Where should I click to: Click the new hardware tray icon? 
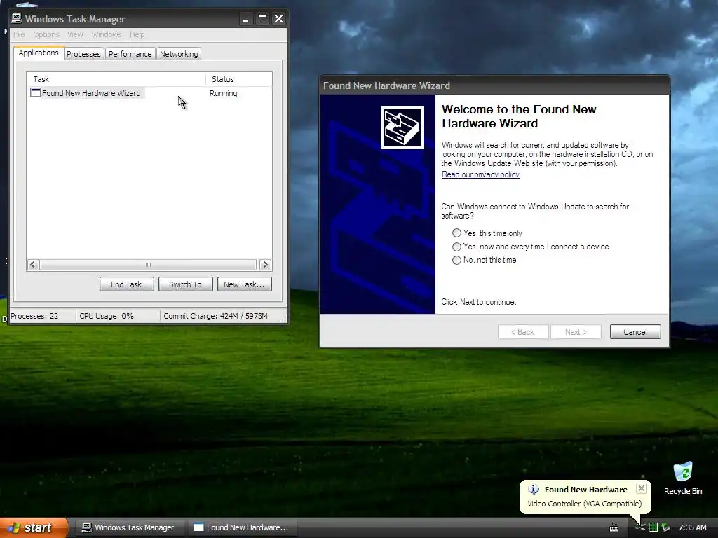tap(640, 527)
